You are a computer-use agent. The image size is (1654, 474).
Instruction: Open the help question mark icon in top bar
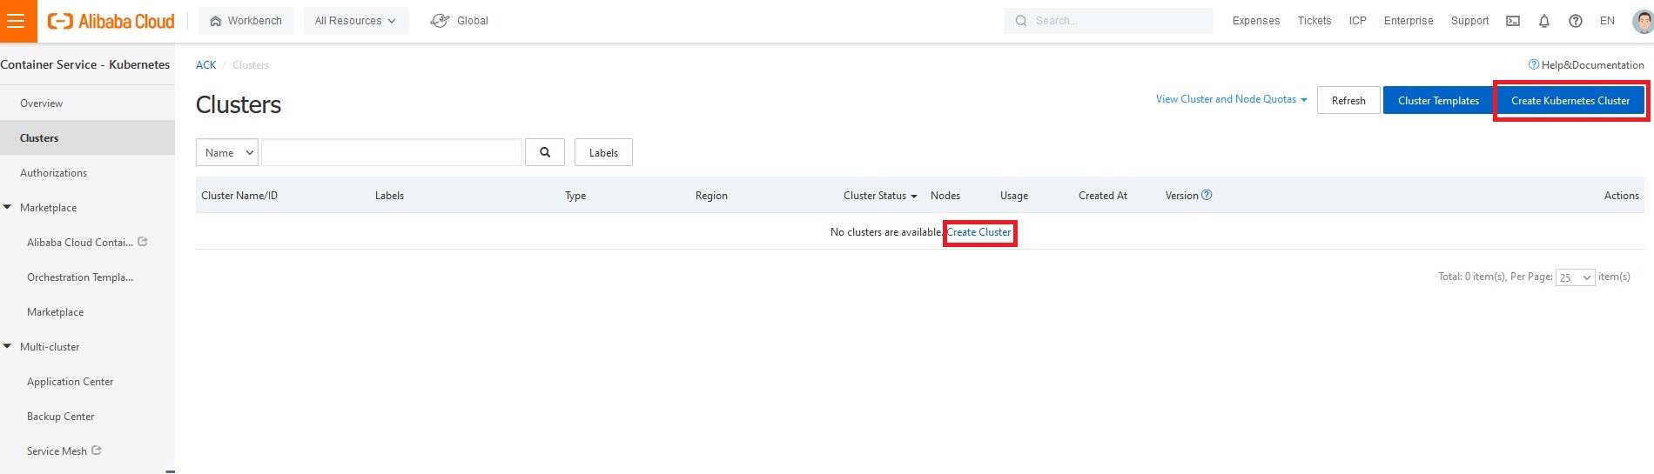[1576, 21]
